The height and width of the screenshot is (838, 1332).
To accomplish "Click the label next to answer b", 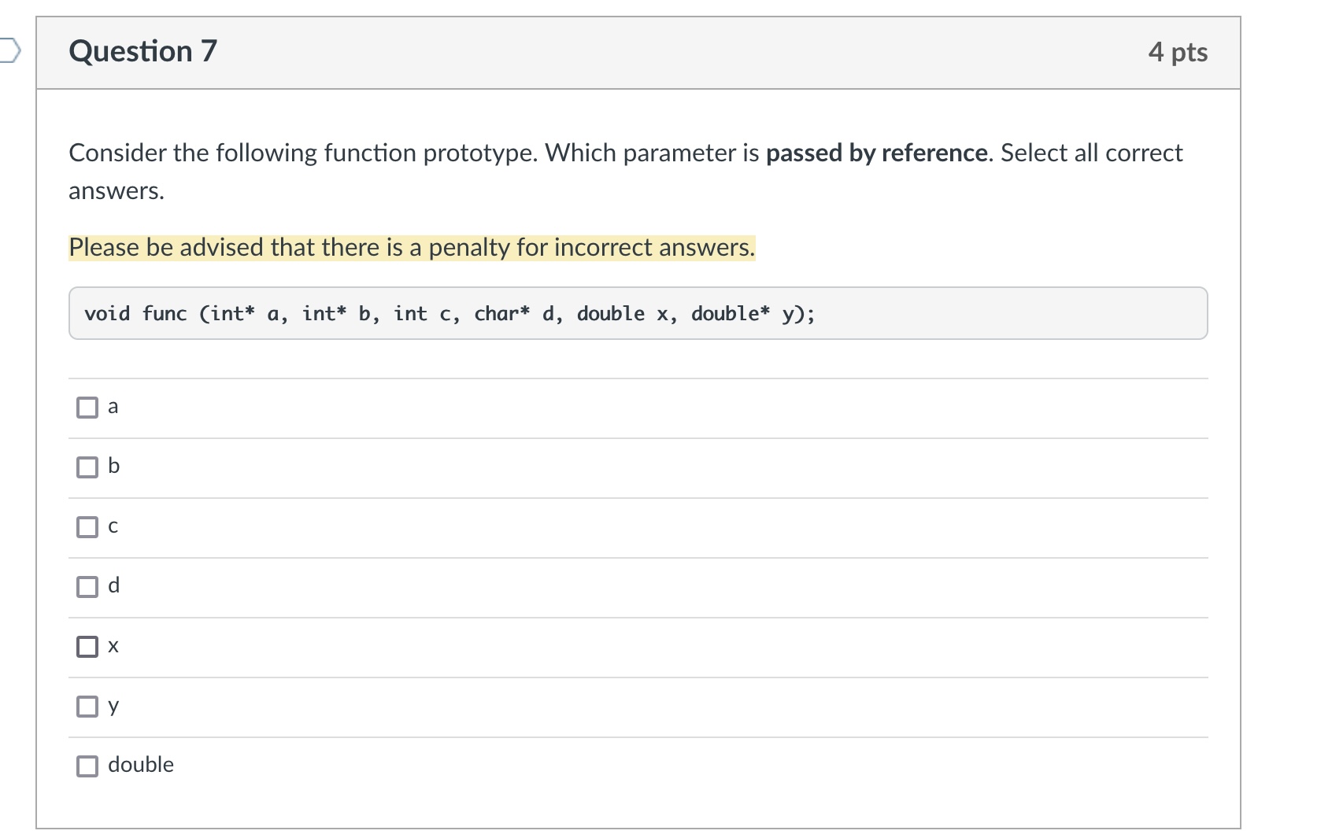I will tap(113, 467).
